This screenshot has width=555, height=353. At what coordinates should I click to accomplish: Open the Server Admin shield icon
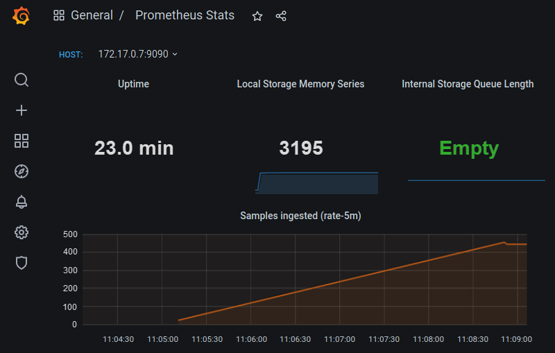pos(22,263)
